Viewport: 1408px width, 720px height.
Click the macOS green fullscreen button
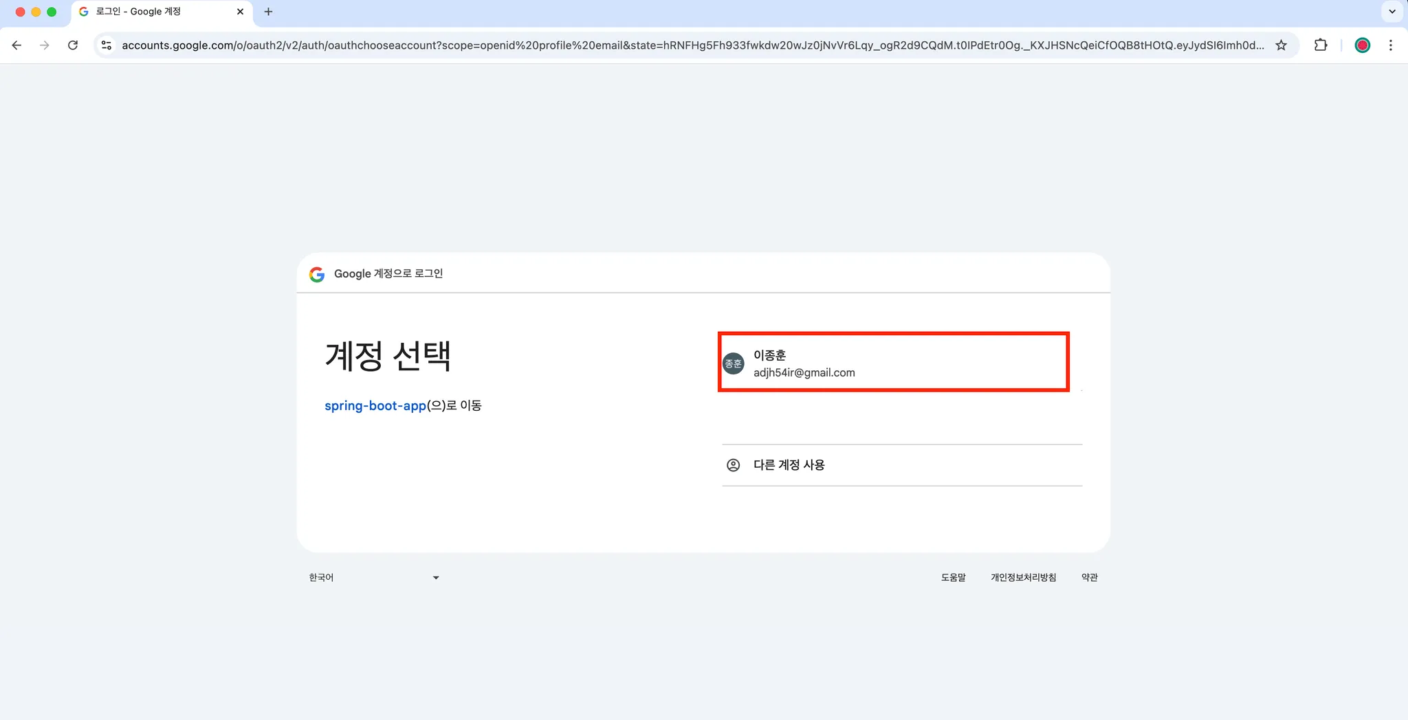click(52, 12)
